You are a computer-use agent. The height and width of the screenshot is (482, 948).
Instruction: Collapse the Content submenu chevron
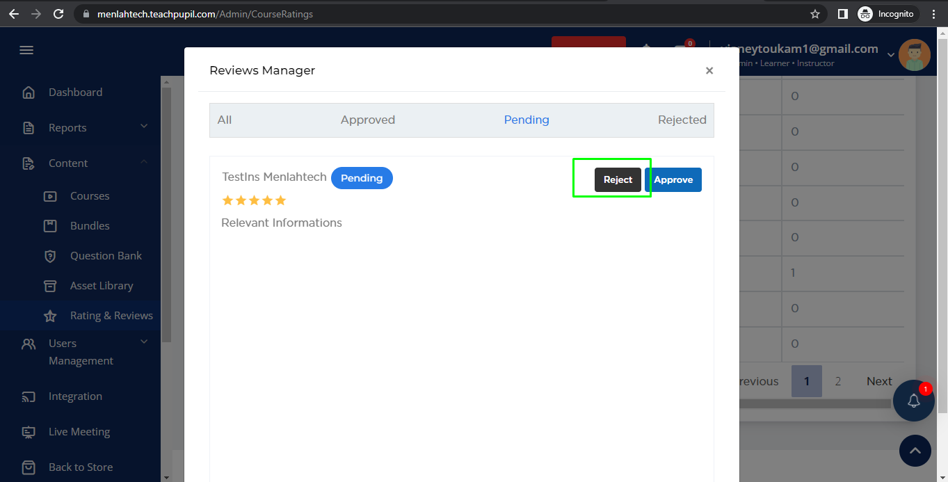pyautogui.click(x=144, y=162)
